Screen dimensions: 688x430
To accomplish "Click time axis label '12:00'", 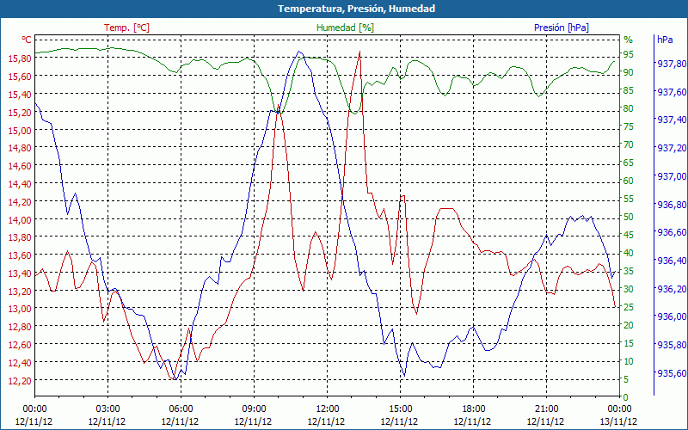I will coord(328,409).
